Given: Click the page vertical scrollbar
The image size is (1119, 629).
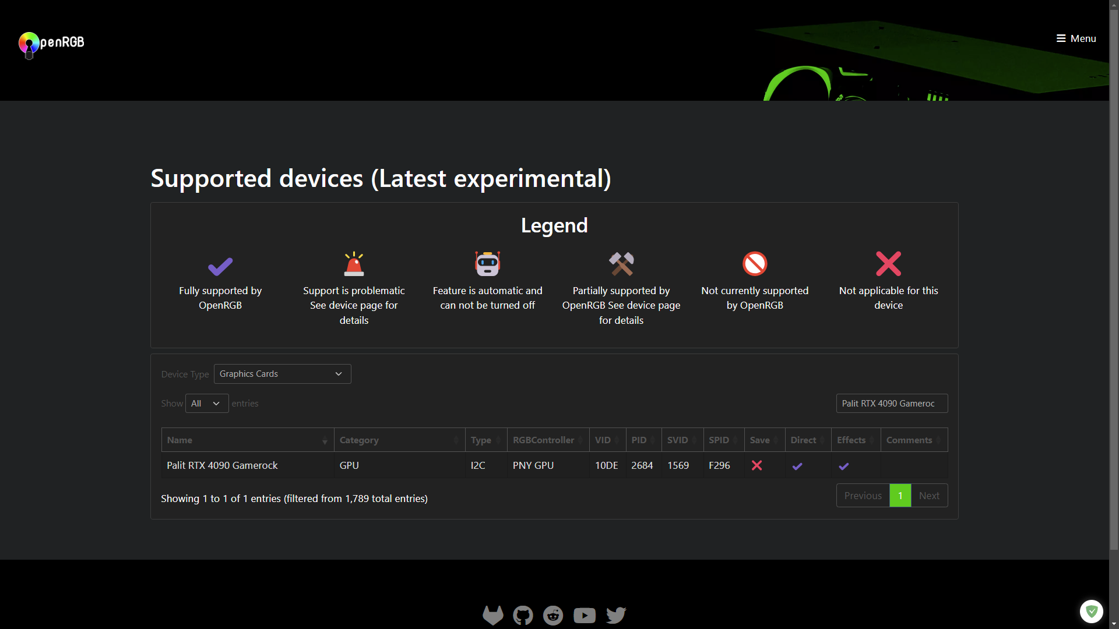Looking at the screenshot, I should [x=1114, y=280].
